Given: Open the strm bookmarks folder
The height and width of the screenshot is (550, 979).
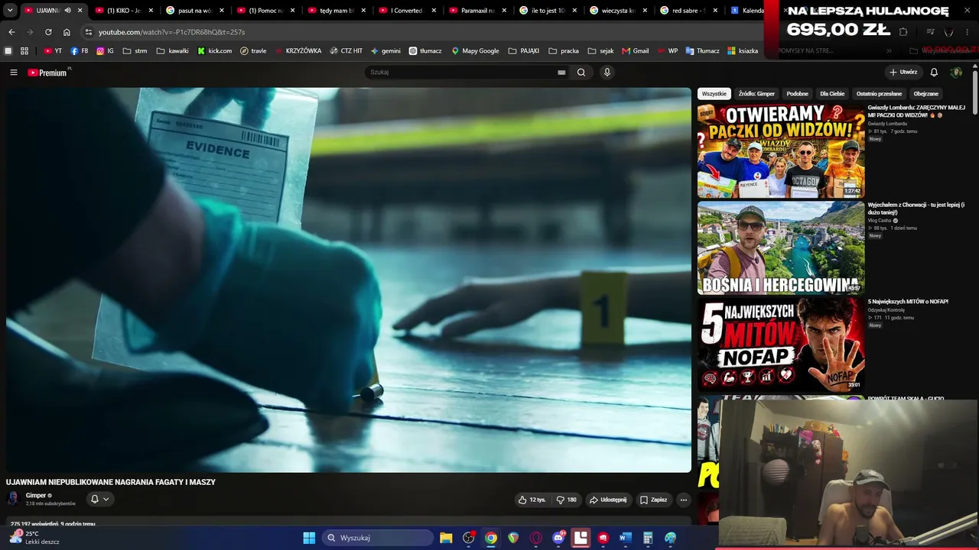Looking at the screenshot, I should [135, 51].
